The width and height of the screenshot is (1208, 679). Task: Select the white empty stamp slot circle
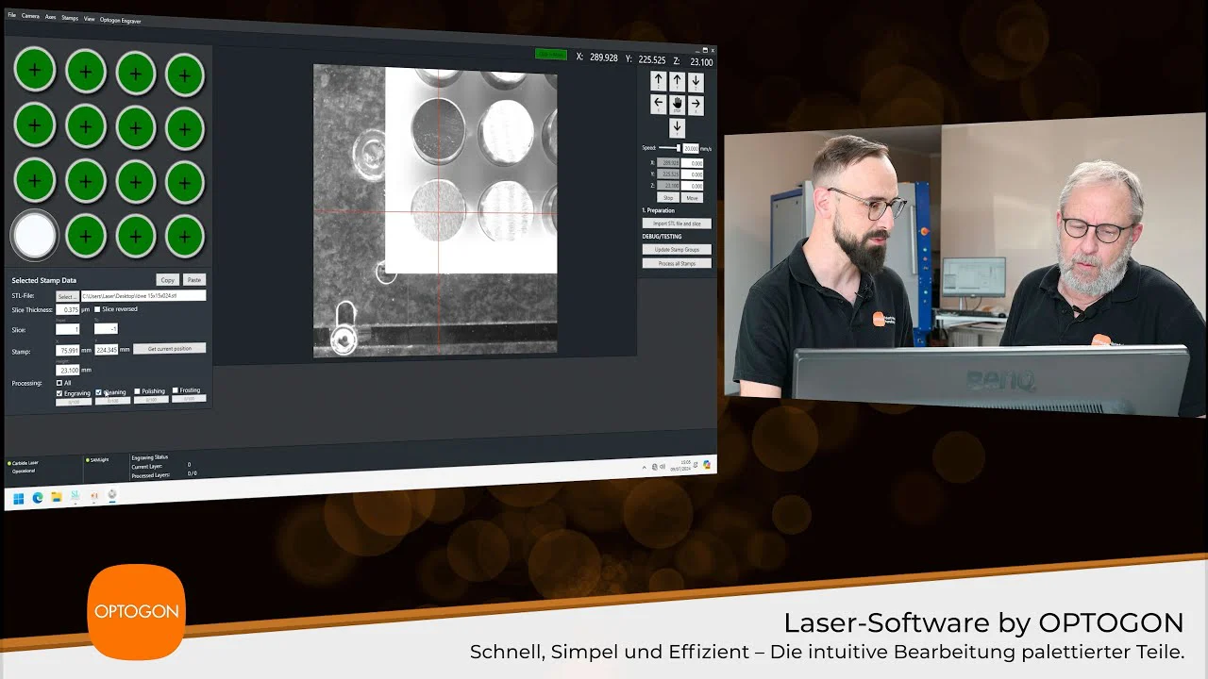35,235
